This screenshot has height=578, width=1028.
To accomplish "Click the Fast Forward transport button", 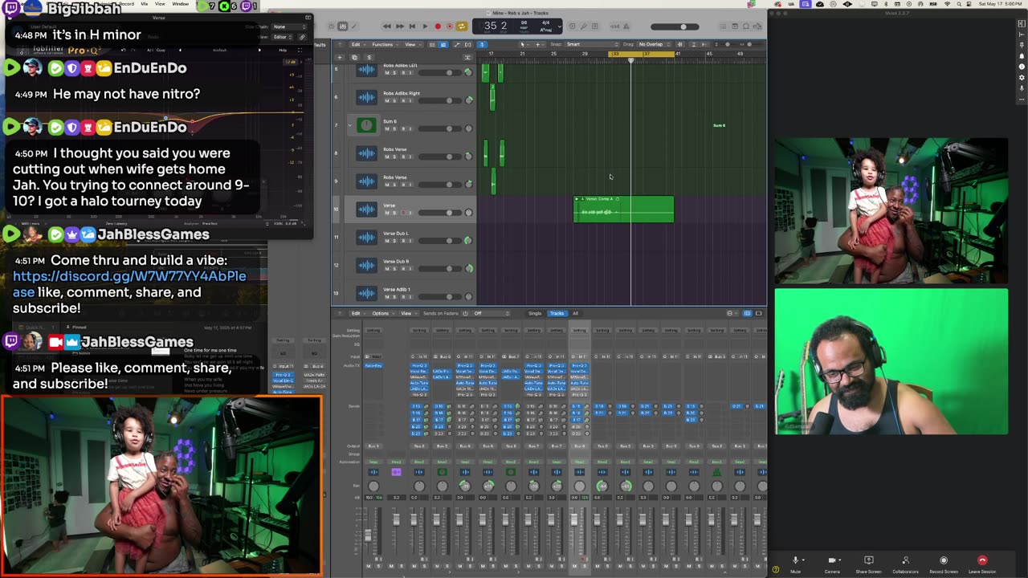I will [x=400, y=26].
